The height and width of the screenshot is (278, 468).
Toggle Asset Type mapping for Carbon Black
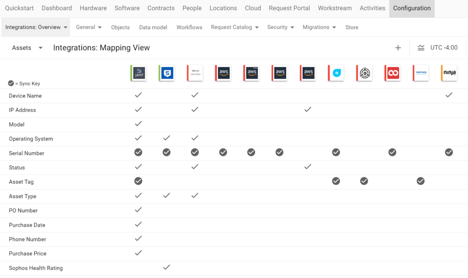[x=195, y=195]
